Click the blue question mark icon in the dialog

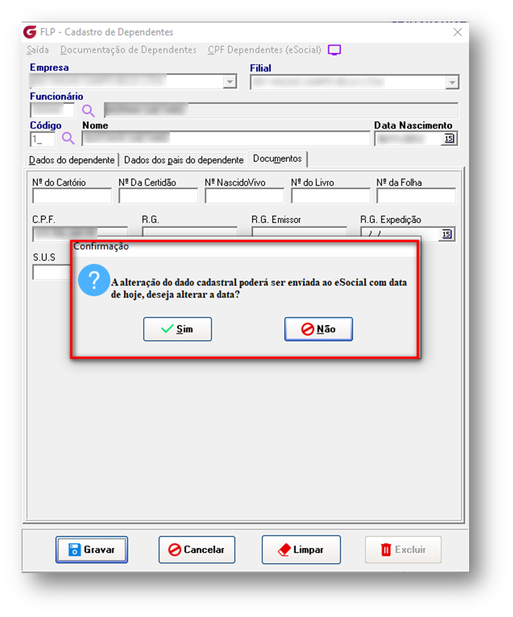(94, 280)
